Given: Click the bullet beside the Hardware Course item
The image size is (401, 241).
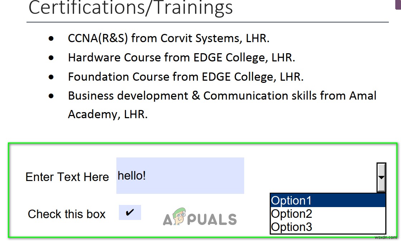Looking at the screenshot, I should click(52, 58).
